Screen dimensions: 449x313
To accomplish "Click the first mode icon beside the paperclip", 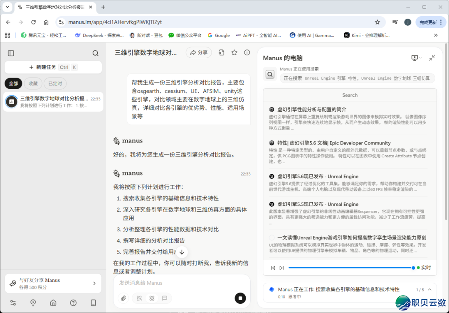I will click(x=139, y=298).
